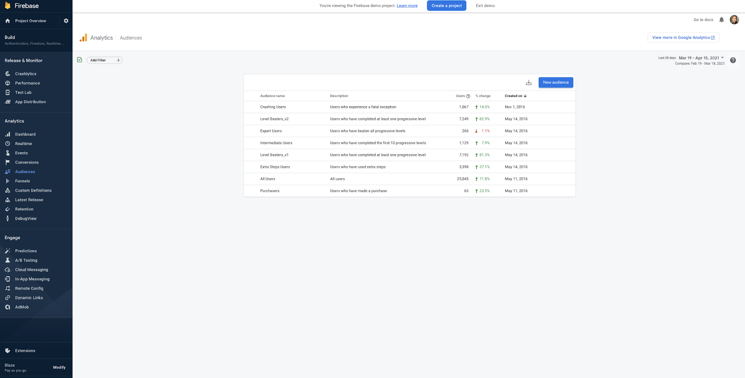Open Crashlytics from the sidebar
The height and width of the screenshot is (378, 745).
click(26, 74)
